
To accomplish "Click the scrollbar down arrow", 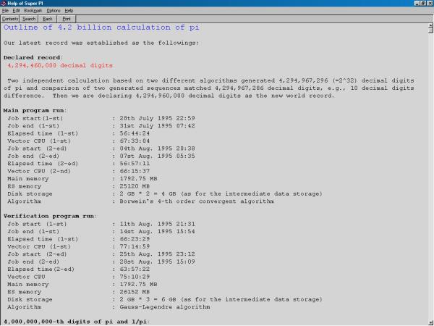I will click(x=430, y=322).
